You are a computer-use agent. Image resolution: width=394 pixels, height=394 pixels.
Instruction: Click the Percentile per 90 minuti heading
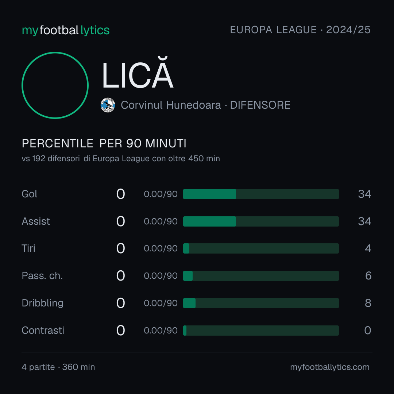tap(104, 143)
